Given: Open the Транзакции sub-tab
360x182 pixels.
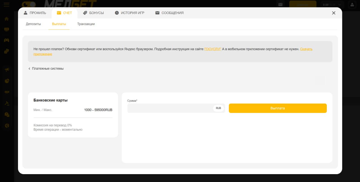Looking at the screenshot, I should (86, 24).
